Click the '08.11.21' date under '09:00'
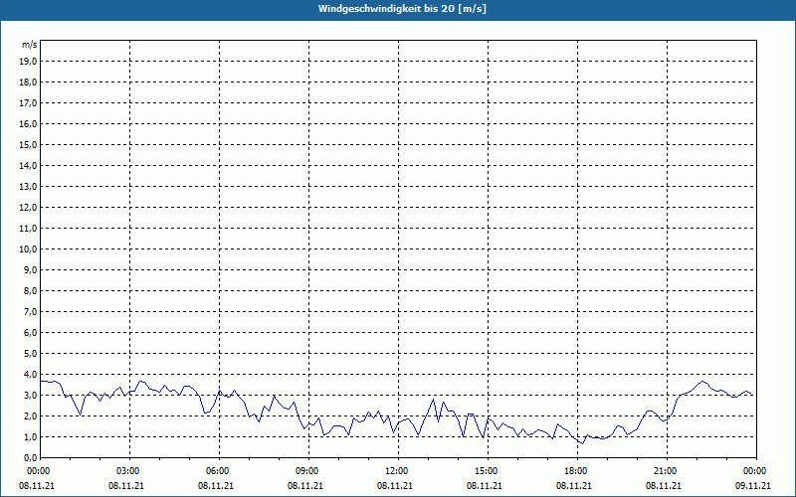The image size is (796, 497). (305, 485)
